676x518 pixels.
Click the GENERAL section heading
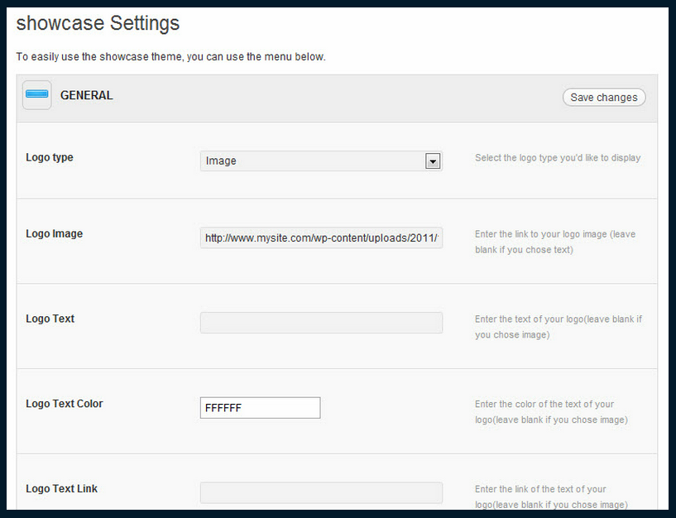pos(87,95)
